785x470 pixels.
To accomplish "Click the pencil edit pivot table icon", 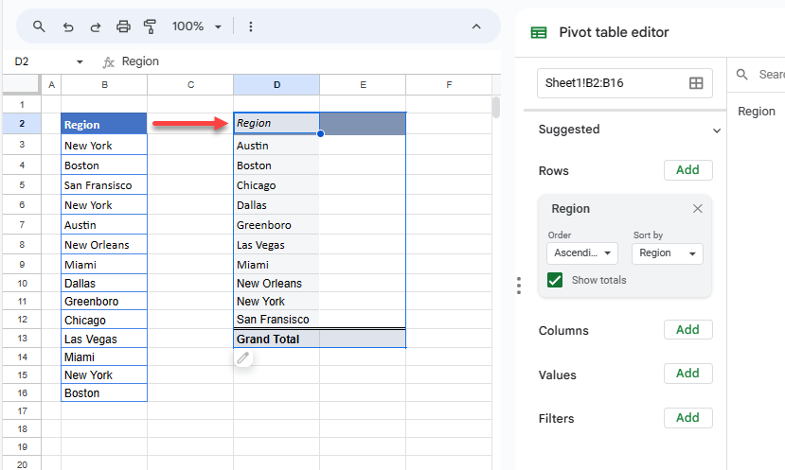I will pyautogui.click(x=243, y=358).
